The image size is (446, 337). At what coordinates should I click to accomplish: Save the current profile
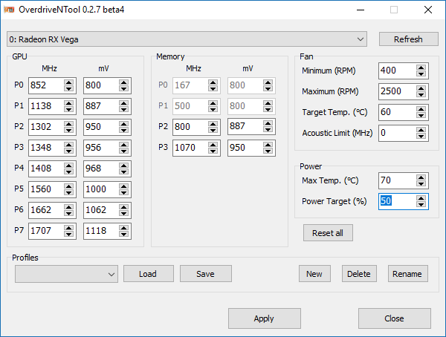tap(206, 274)
